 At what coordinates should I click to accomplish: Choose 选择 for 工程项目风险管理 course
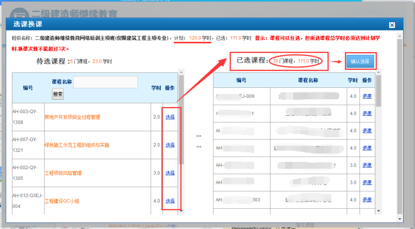170,173
